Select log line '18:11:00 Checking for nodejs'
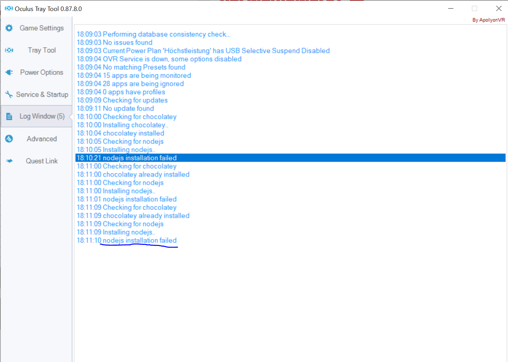 120,183
